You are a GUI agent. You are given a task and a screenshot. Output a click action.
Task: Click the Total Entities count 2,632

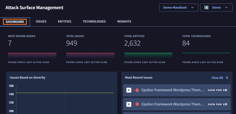click(132, 43)
